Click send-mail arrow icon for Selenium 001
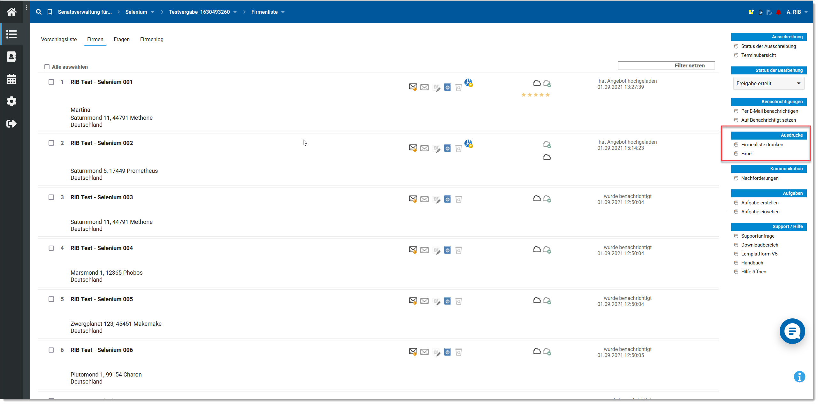This screenshot has width=818, height=404. point(413,87)
